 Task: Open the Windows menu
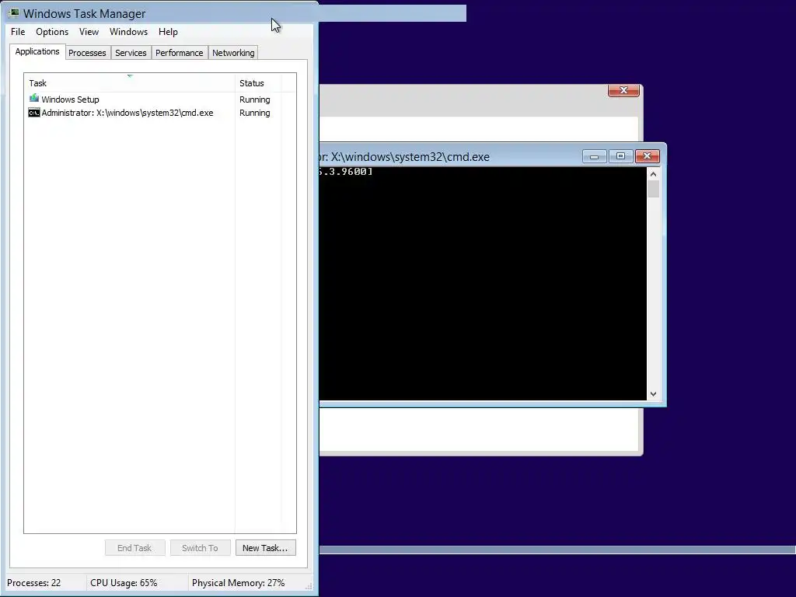128,31
